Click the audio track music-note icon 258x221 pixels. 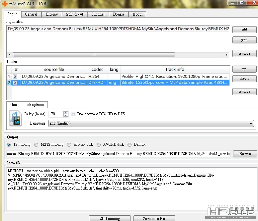click(16, 118)
